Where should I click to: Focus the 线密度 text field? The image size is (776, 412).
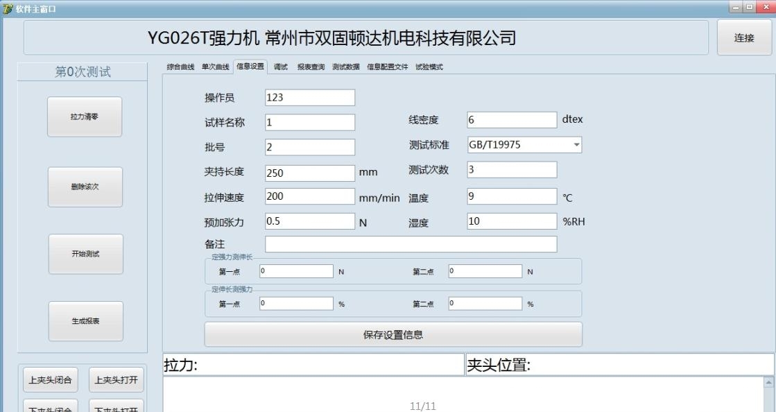(512, 120)
